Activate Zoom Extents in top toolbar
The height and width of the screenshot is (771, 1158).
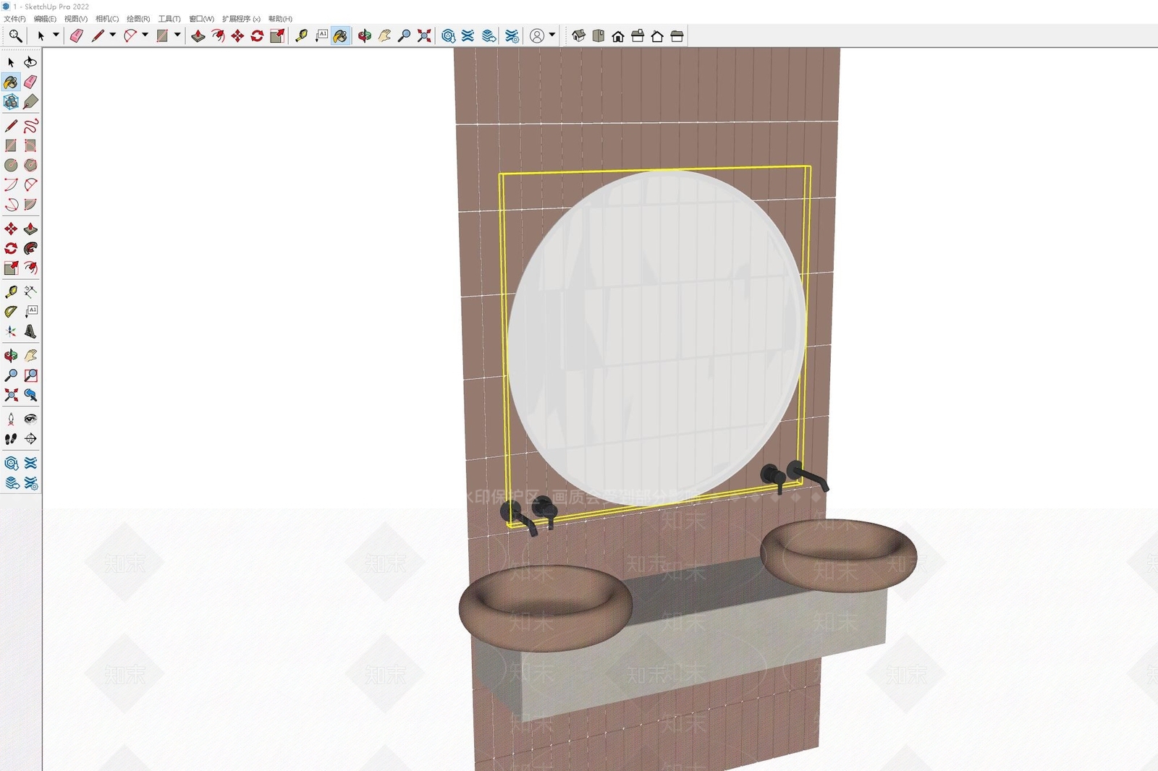424,36
